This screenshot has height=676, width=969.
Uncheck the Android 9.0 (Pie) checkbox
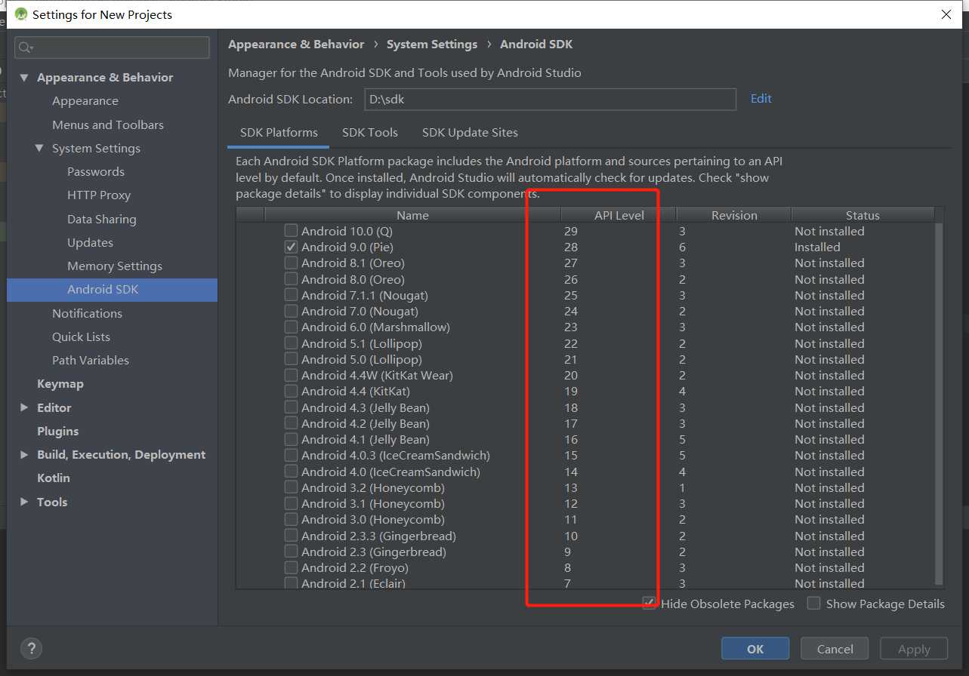point(291,247)
